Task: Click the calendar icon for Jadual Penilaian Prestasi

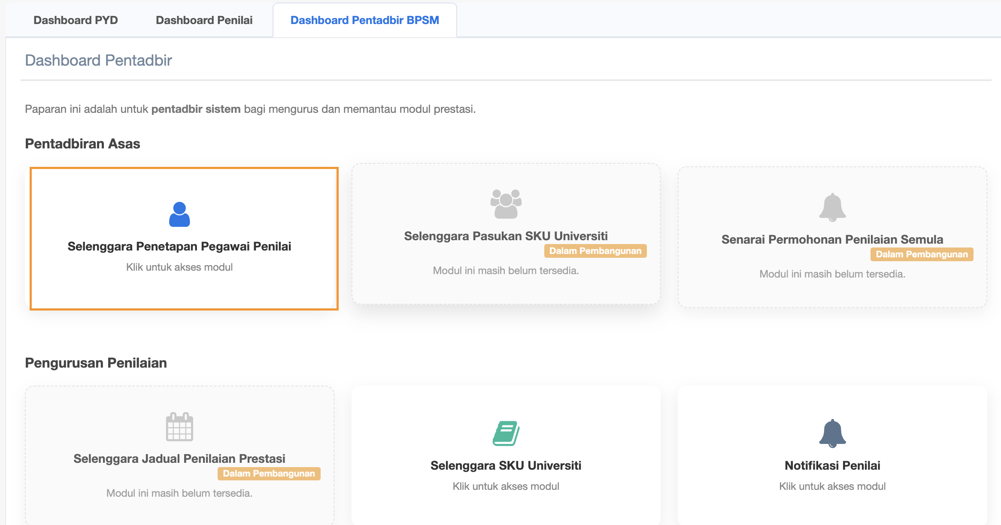Action: point(179,427)
